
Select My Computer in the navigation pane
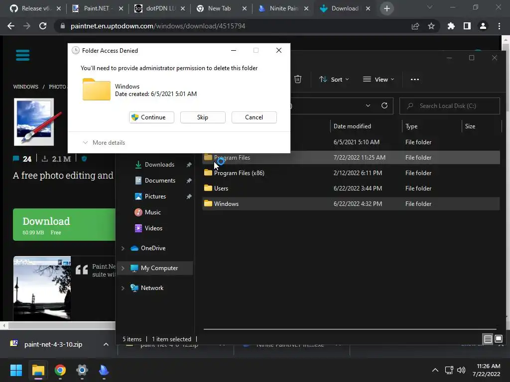point(159,268)
